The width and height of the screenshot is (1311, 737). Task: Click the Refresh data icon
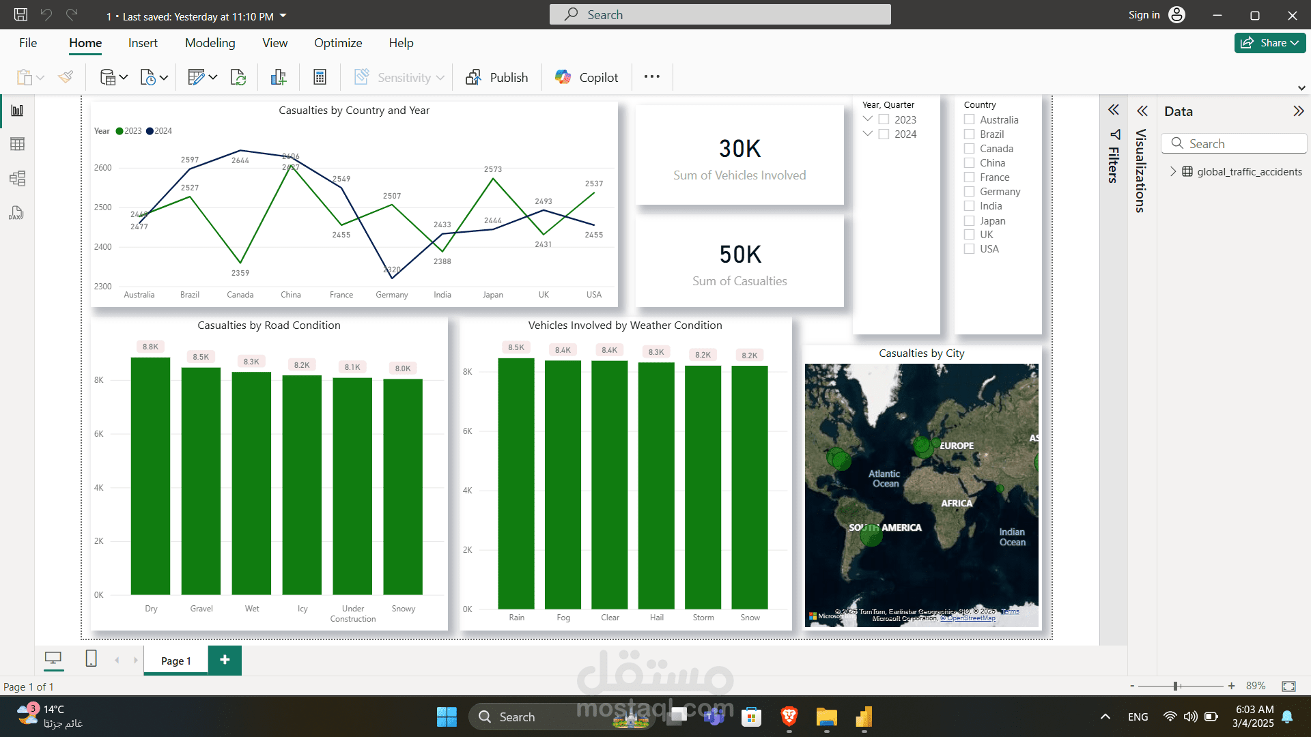[x=238, y=77]
